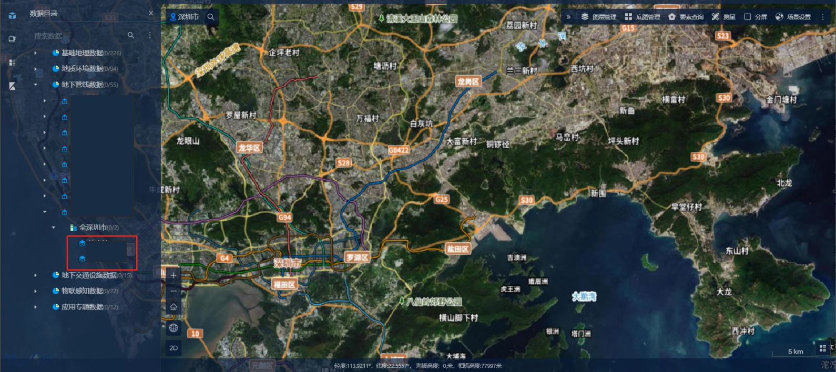Viewport: 836px width, 372px height.
Task: Open 场景设置 scene settings
Action: click(793, 17)
